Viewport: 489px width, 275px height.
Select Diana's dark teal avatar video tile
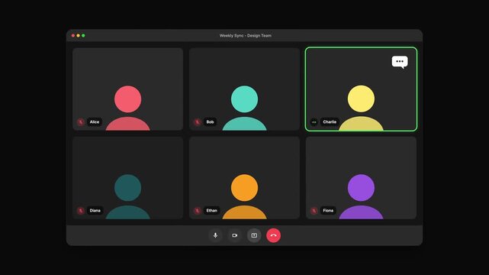pos(128,178)
